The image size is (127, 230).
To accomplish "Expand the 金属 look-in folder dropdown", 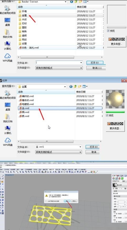I will coord(65,87).
